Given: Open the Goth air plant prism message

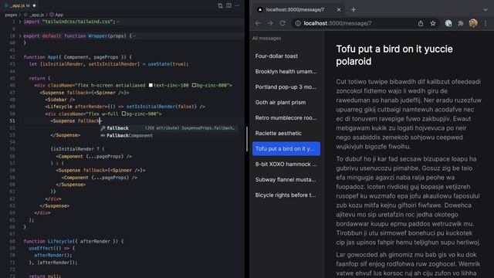Looking at the screenshot, I should (x=286, y=103).
